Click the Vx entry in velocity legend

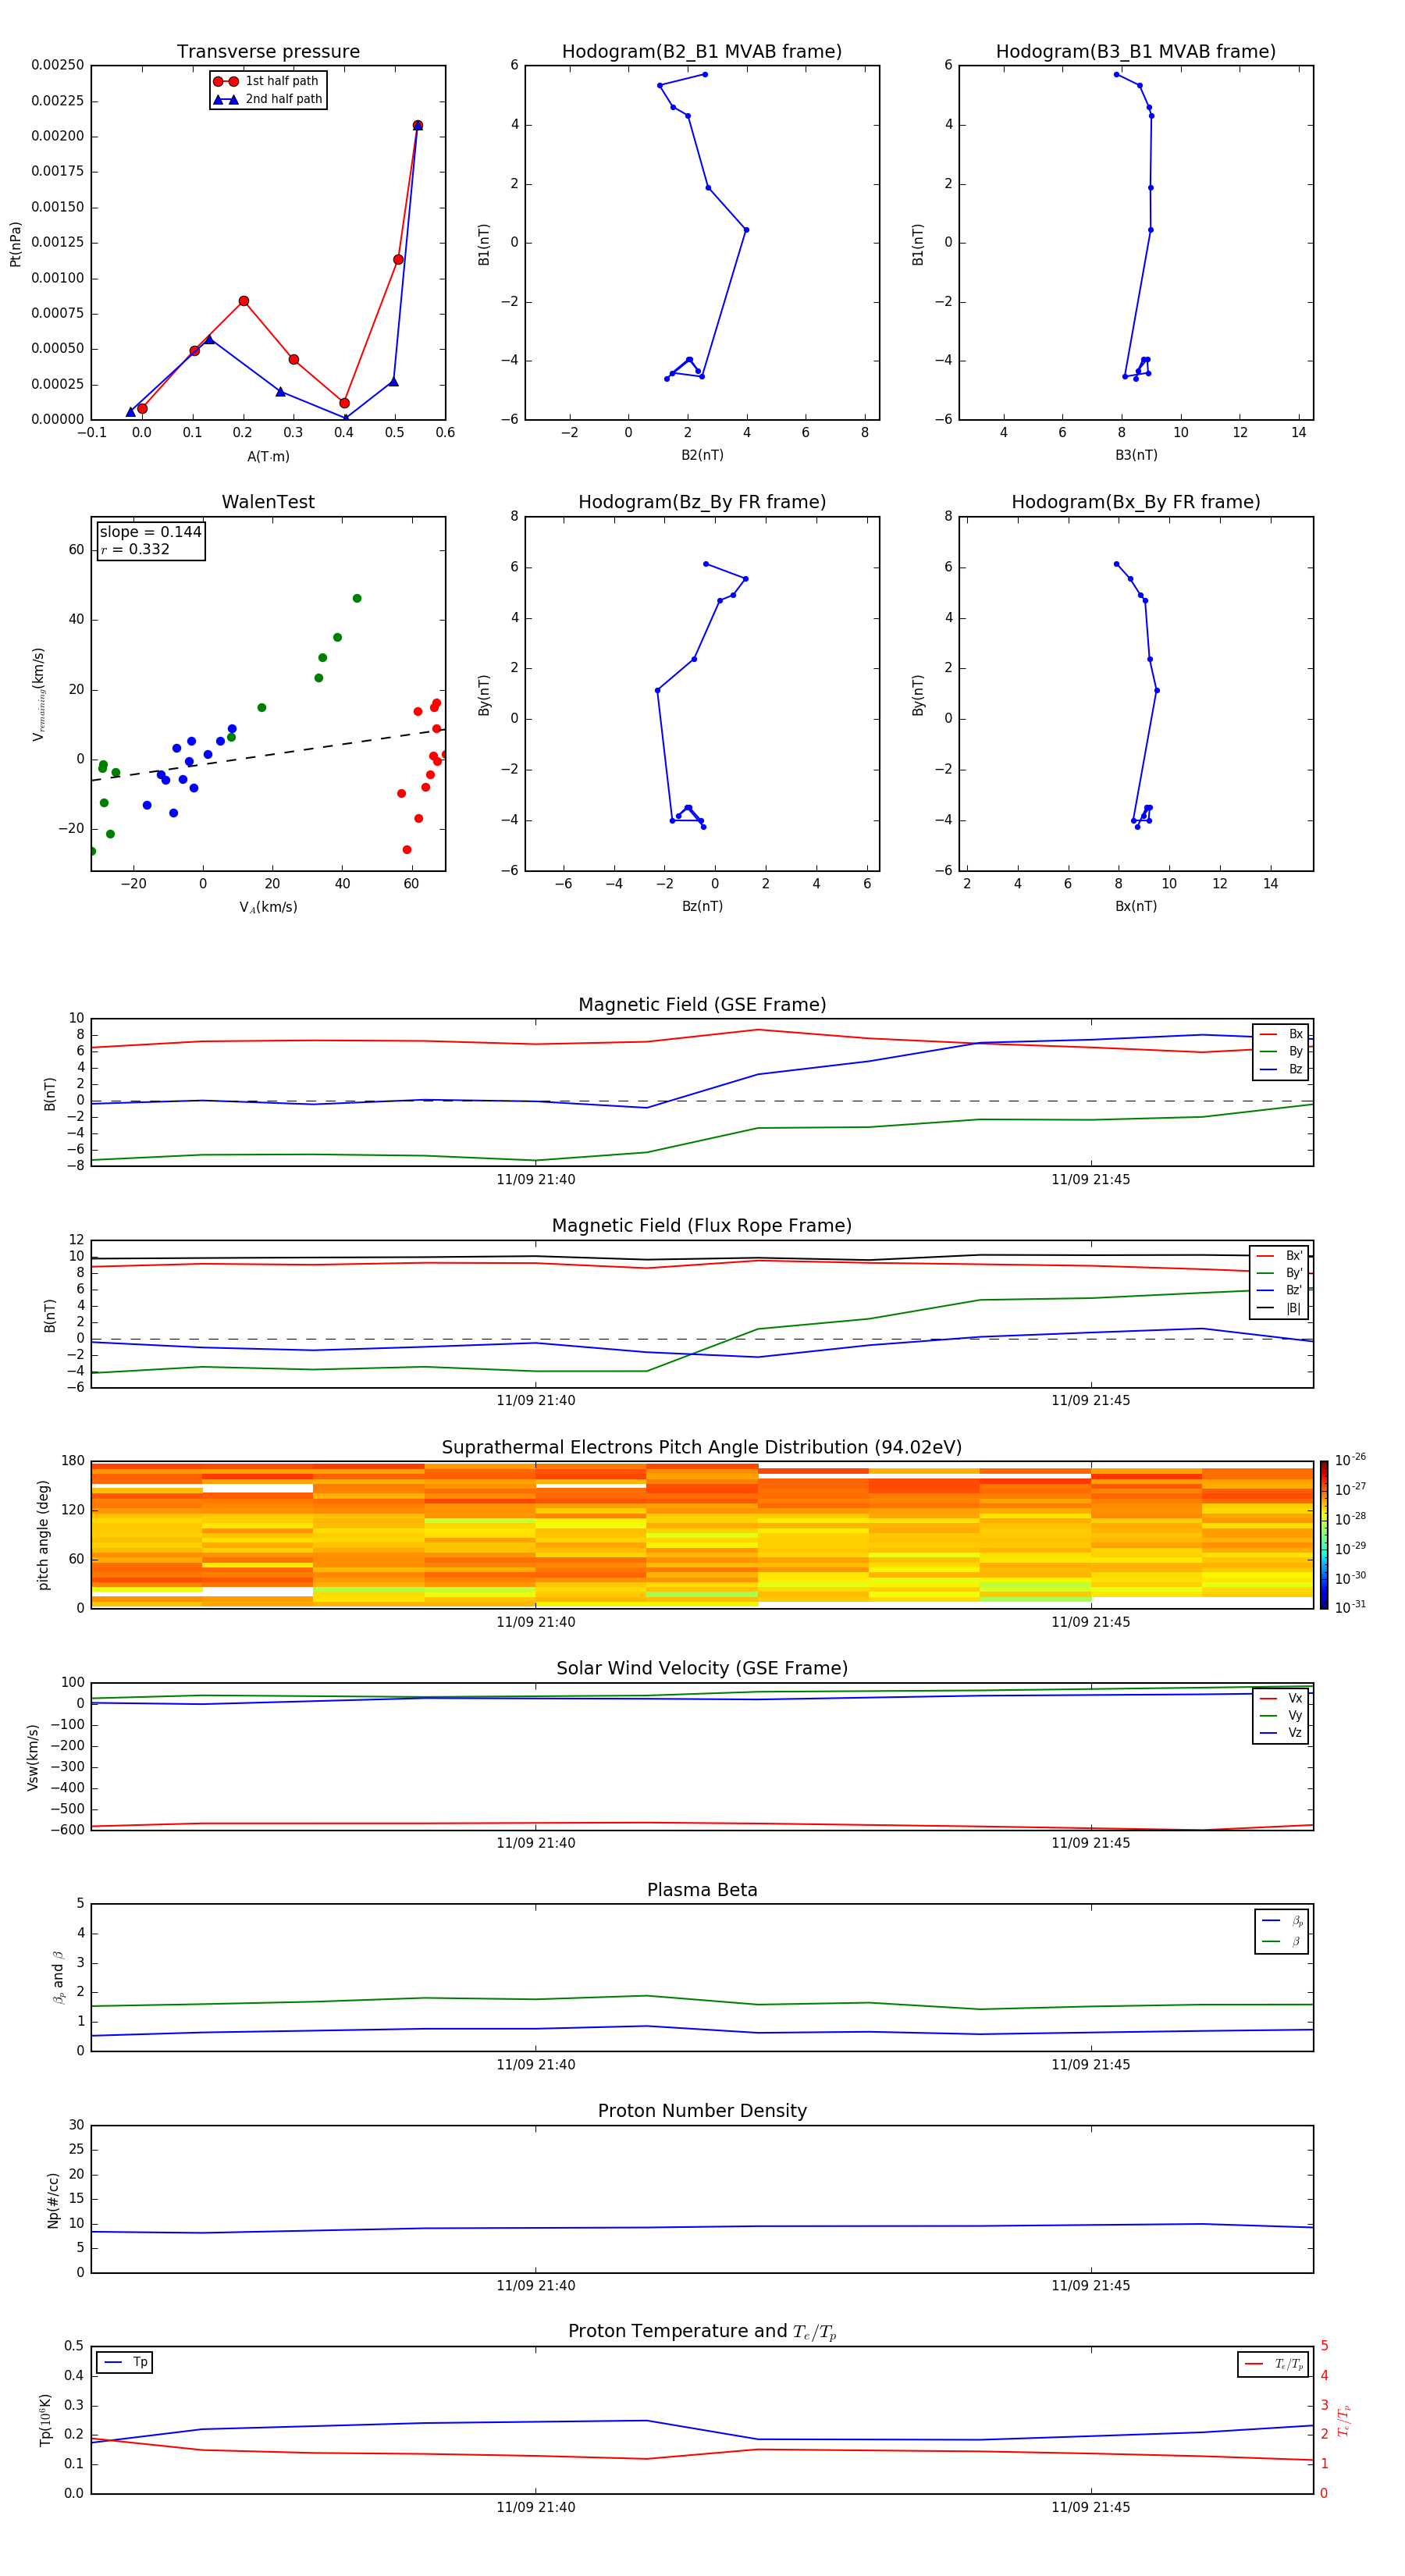1281,1698
